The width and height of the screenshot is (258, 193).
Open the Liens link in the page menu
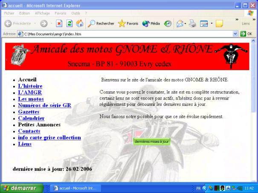[x=25, y=144]
